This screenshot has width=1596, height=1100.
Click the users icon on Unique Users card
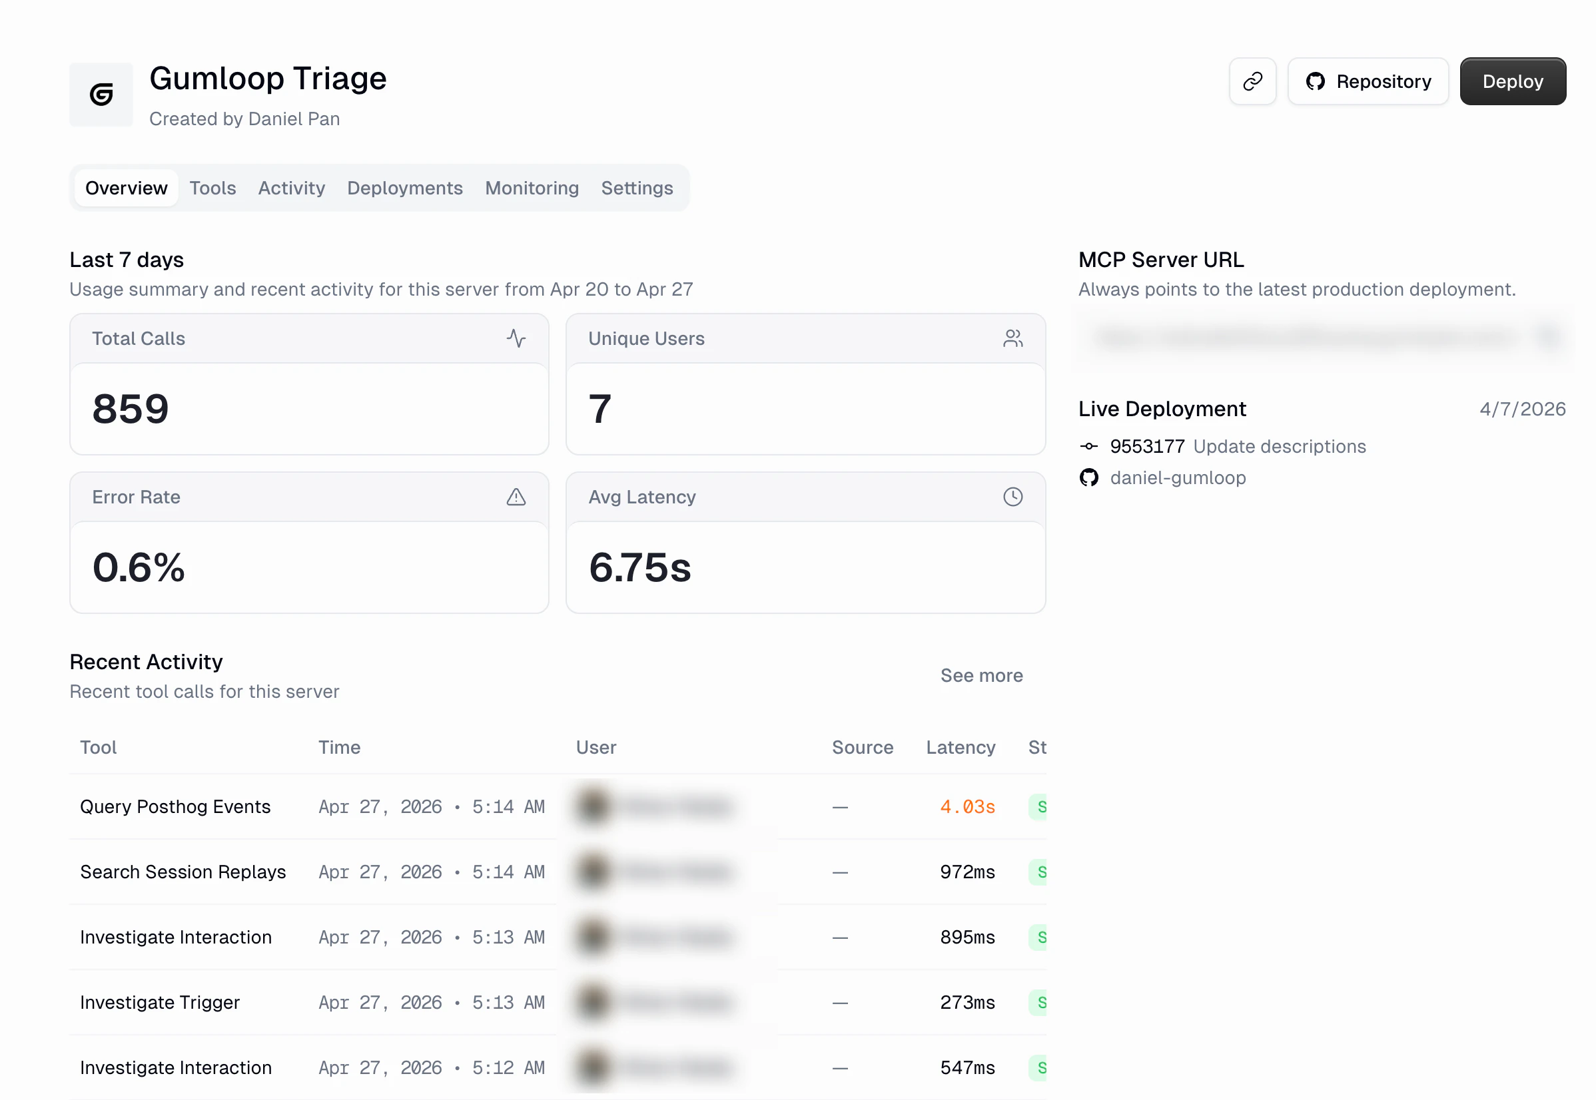tap(1012, 338)
